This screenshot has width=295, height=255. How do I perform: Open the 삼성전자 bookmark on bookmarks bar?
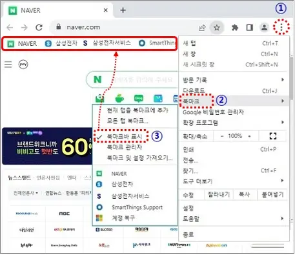[x=61, y=43]
